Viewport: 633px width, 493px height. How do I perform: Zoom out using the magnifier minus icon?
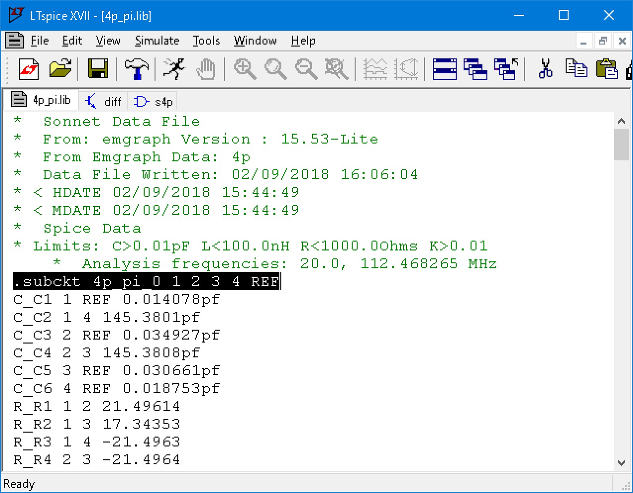click(306, 69)
